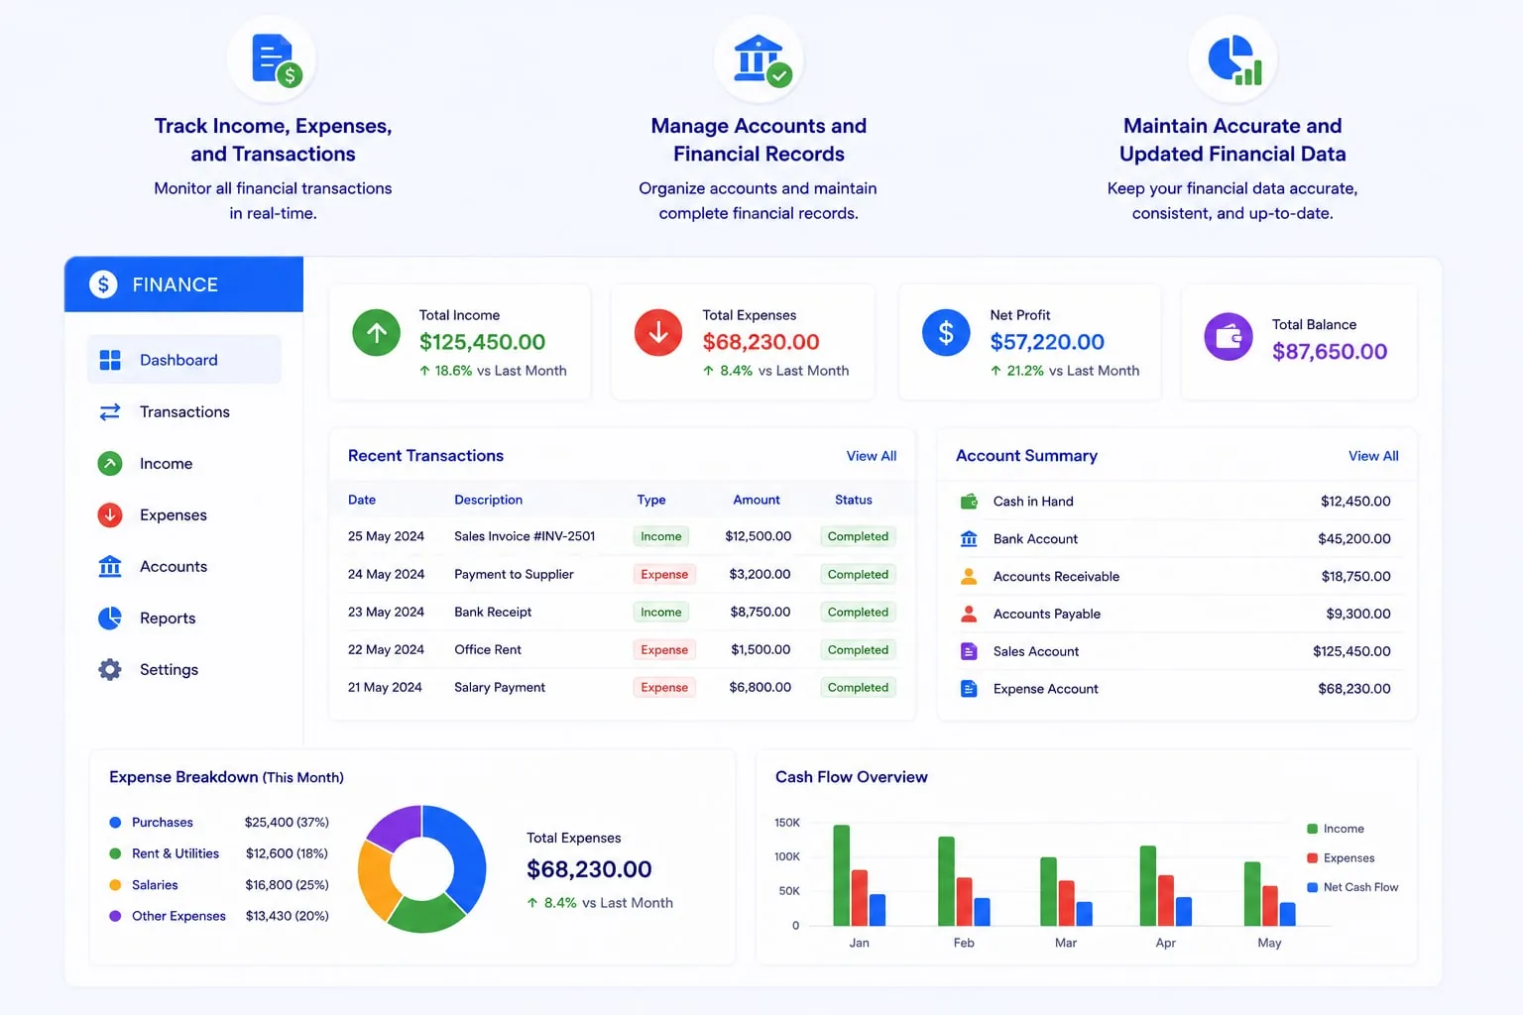Image resolution: width=1523 pixels, height=1015 pixels.
Task: Click the green Jan income bar
Action: [842, 875]
